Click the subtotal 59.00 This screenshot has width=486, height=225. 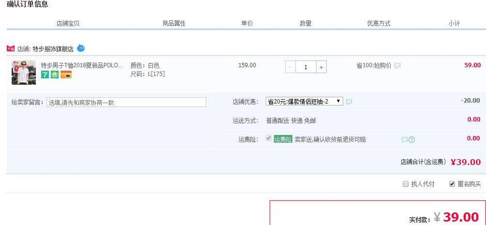pos(472,65)
